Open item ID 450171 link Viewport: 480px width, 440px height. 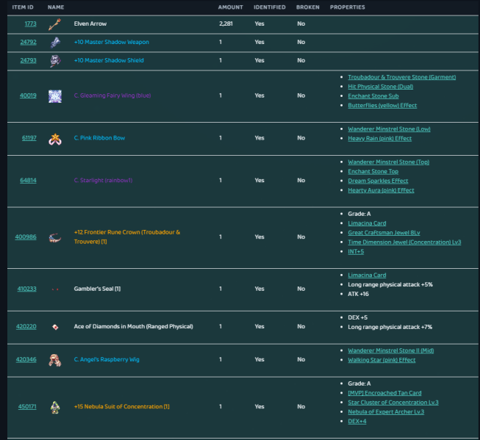(27, 407)
